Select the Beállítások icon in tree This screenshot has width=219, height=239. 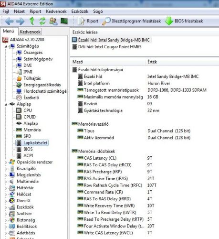12,227
